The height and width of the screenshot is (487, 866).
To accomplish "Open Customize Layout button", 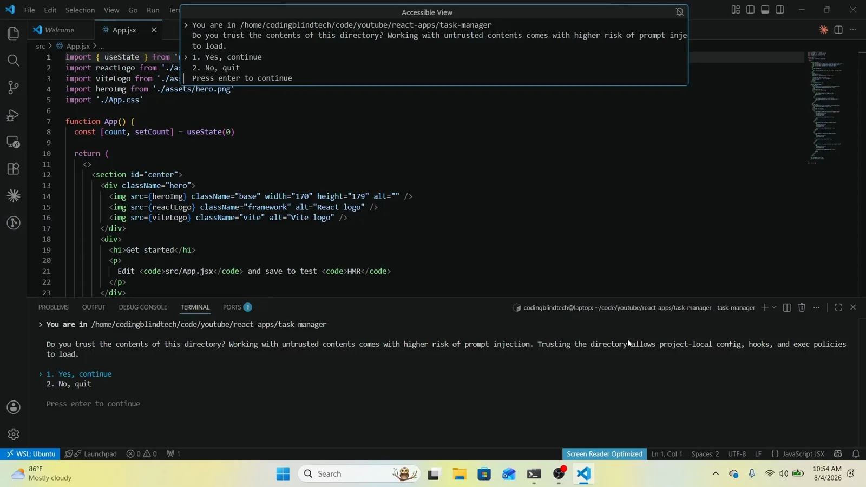I will click(736, 10).
